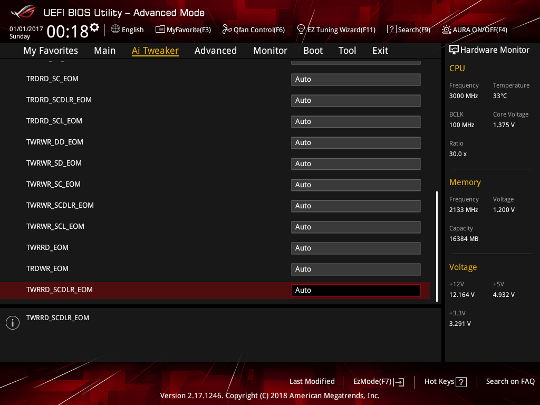Open the clock settings gear icon
540x405 pixels.
coord(94,27)
